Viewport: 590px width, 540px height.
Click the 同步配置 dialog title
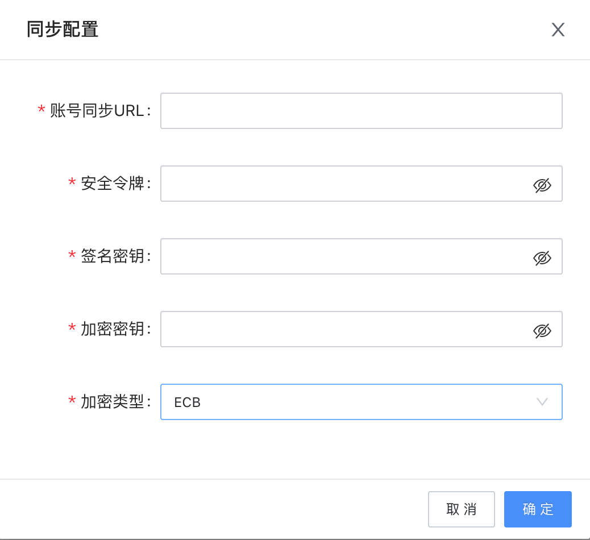63,30
